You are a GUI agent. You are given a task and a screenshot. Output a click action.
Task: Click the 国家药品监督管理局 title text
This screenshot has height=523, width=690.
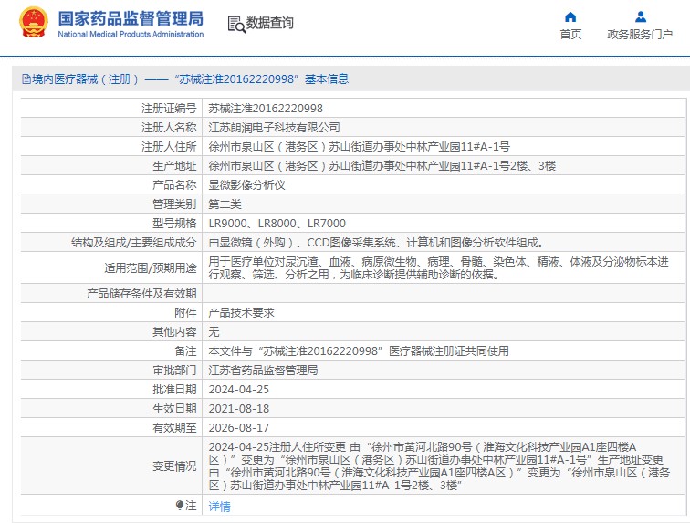131,18
